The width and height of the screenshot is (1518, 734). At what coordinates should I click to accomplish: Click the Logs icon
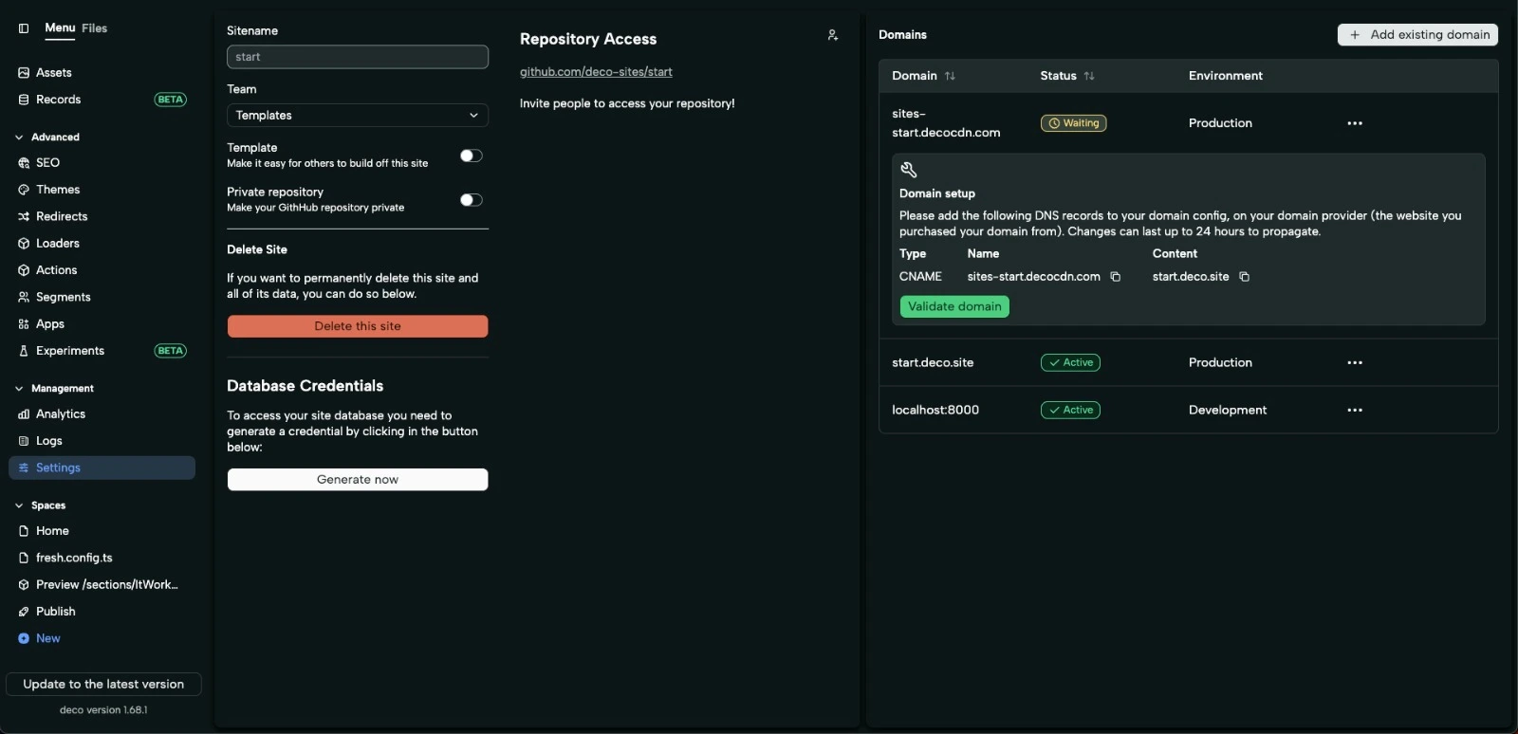pyautogui.click(x=24, y=441)
